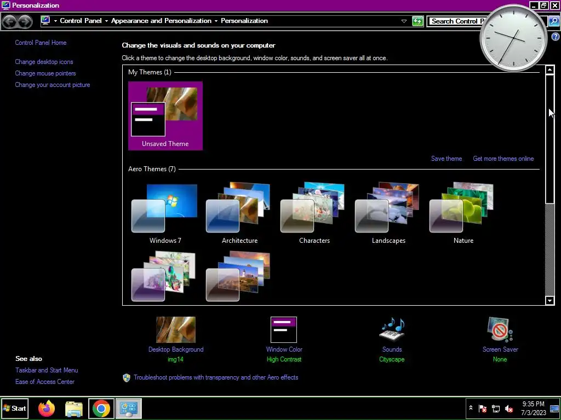Open address bar previous locations dropdown
This screenshot has height=420, width=561.
pos(404,21)
